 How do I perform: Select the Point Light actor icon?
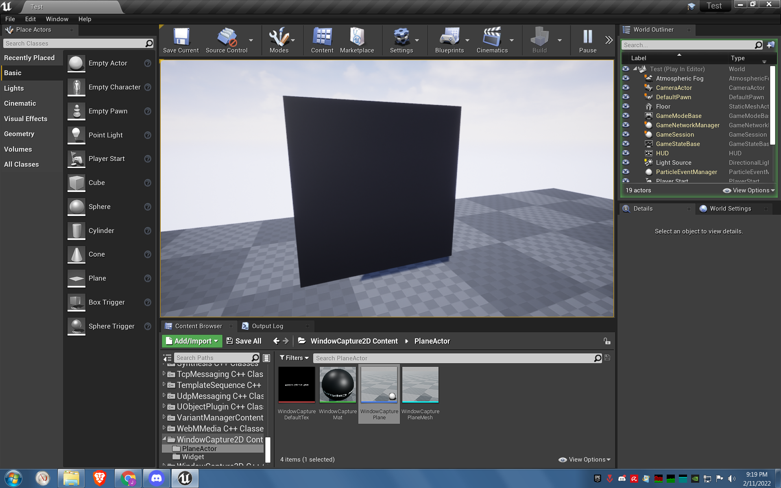(x=76, y=135)
